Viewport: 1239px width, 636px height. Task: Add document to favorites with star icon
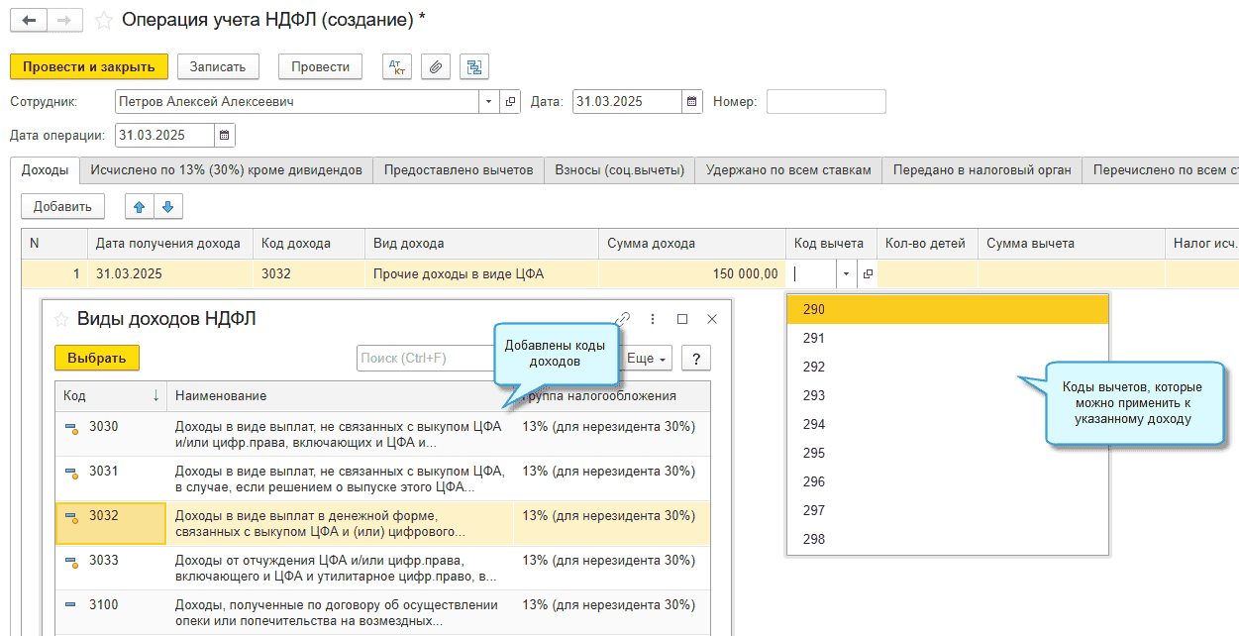coord(103,20)
